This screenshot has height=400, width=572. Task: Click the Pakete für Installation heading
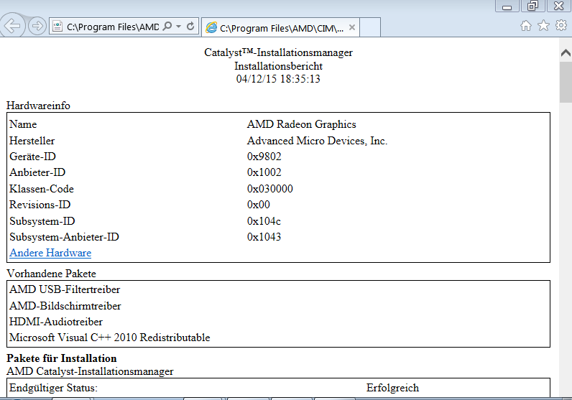[62, 358]
